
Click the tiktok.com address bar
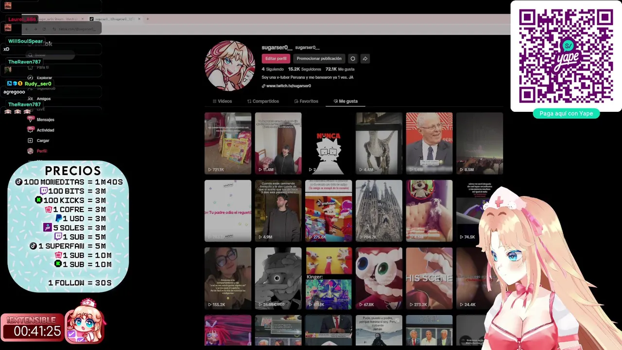click(x=78, y=29)
